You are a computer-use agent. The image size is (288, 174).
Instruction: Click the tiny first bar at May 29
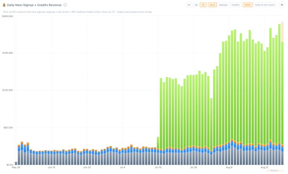point(16,163)
